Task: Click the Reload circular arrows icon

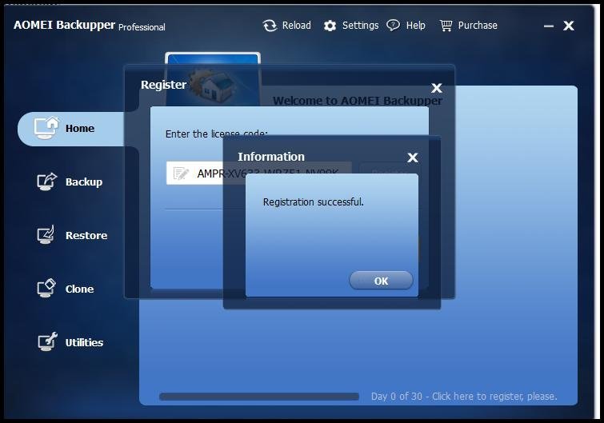Action: point(270,26)
